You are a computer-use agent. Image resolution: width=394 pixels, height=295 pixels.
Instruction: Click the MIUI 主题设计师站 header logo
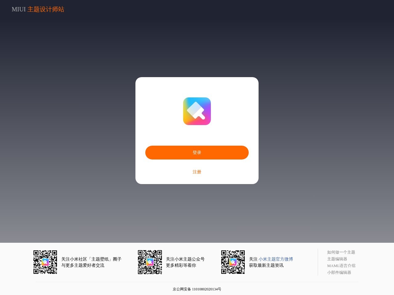click(x=38, y=9)
